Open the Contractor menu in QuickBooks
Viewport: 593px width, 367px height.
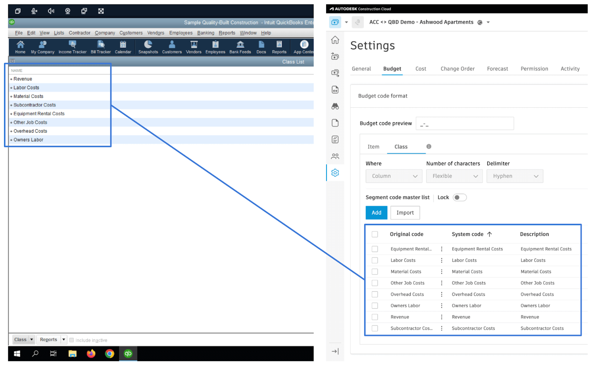79,33
